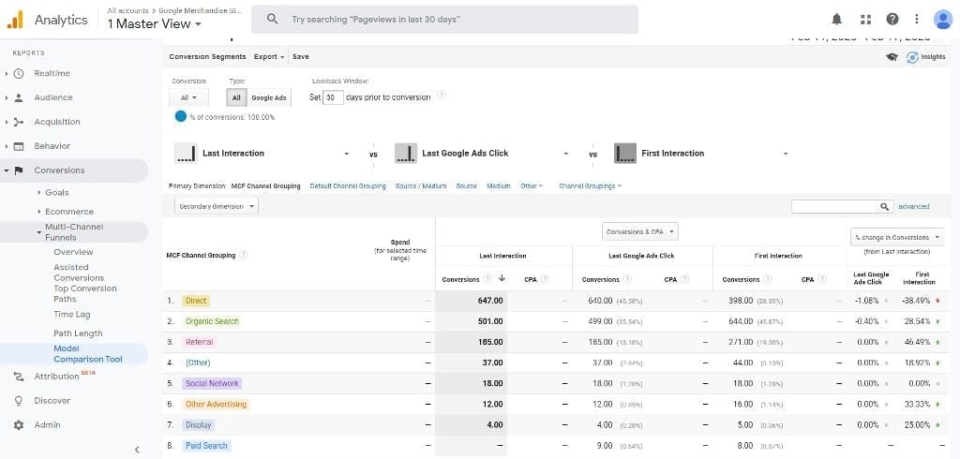Click the Social Network channel label
Screen dimensions: 960x459
click(212, 384)
